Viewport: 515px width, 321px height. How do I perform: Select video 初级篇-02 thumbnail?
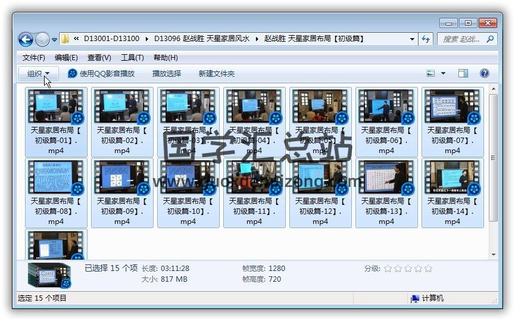coord(122,107)
